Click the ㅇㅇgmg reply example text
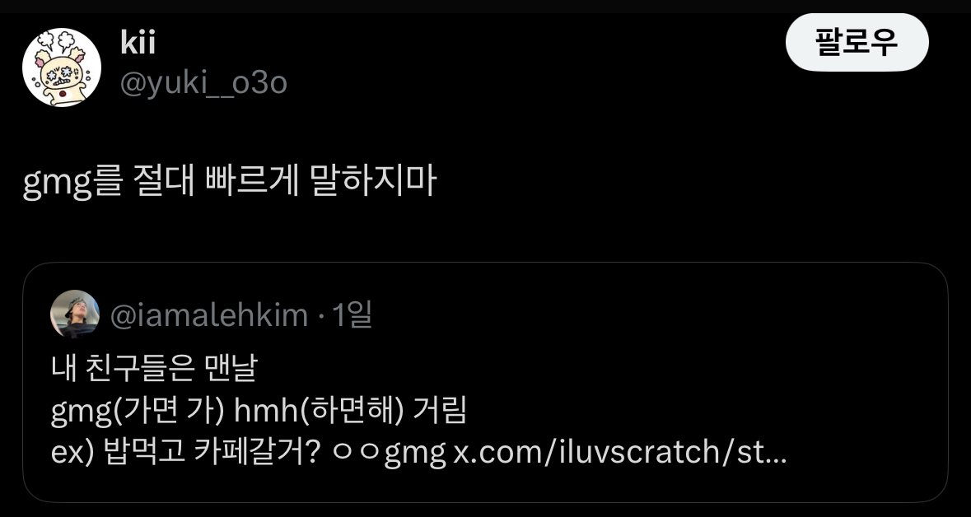Screen dimensions: 971x517 [x=390, y=454]
